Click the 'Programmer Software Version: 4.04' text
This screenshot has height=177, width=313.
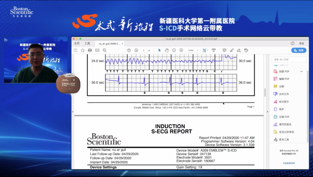click(x=228, y=141)
